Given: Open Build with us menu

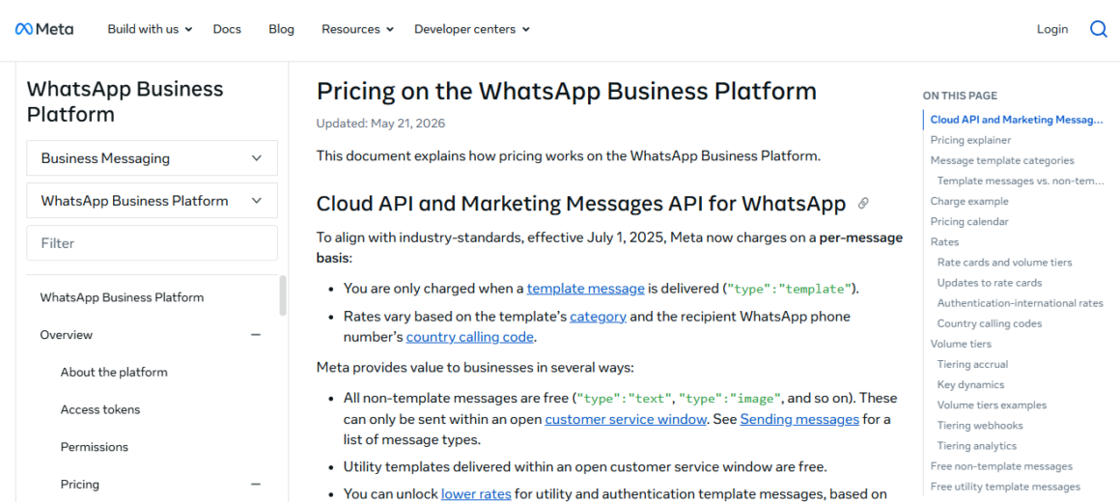Looking at the screenshot, I should [x=150, y=29].
